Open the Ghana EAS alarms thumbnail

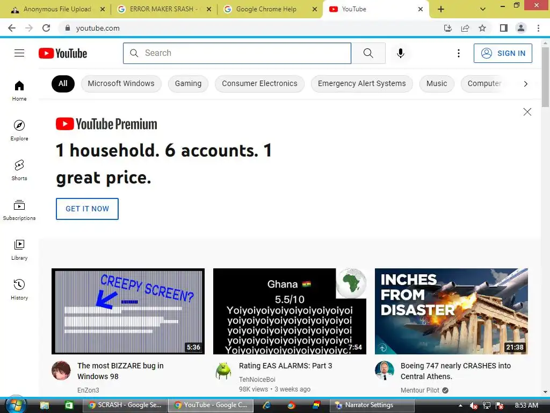(290, 311)
